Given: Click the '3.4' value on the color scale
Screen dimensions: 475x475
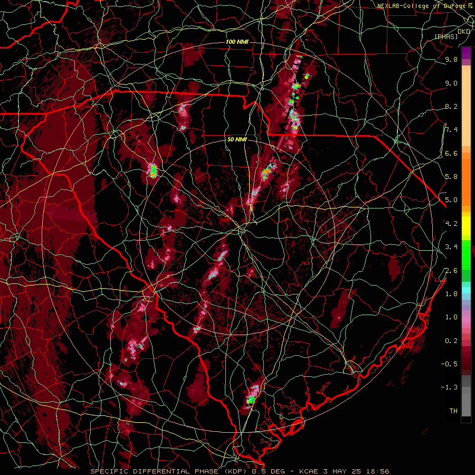Looking at the screenshot, I should 451,247.
